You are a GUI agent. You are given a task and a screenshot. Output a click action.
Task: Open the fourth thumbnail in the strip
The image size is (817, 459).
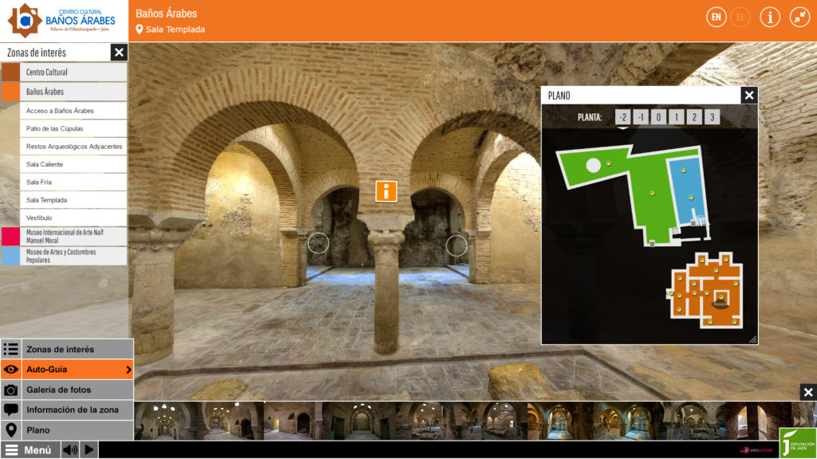(361, 421)
